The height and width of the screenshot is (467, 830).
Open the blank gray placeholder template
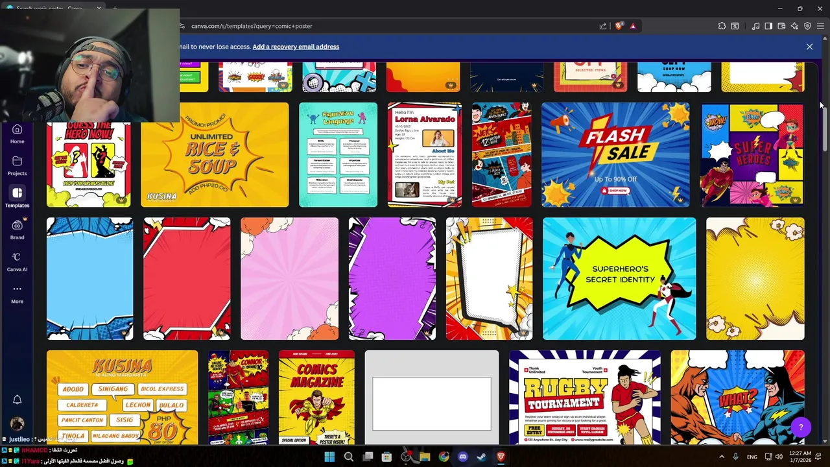coord(432,398)
